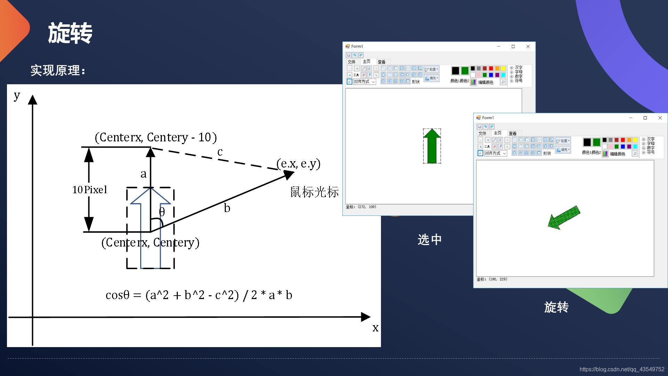This screenshot has width=668, height=376.
Task: Click the magnifier icon in back Form1 window
Action: click(x=503, y=82)
